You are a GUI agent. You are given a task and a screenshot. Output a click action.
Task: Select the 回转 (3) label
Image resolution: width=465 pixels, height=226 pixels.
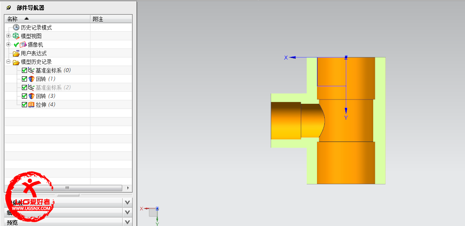[45, 96]
